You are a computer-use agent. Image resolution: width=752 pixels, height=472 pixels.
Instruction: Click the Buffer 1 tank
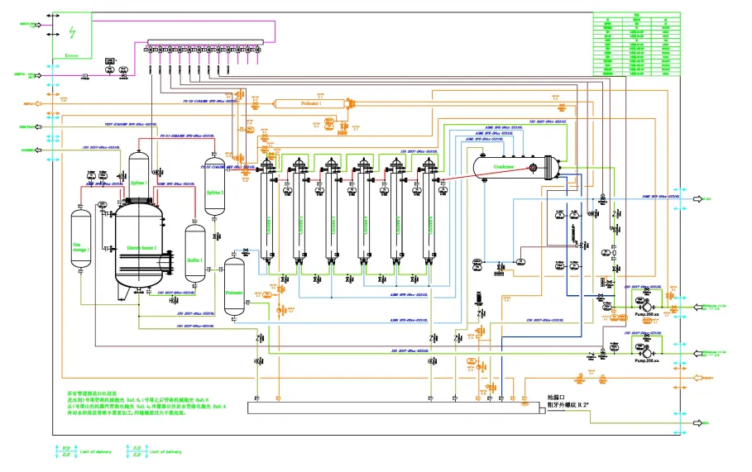point(195,250)
